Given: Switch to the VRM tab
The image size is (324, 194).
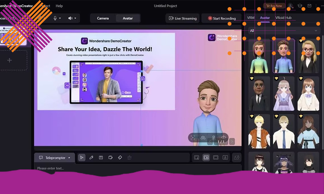Looking at the screenshot, I should pos(251,18).
